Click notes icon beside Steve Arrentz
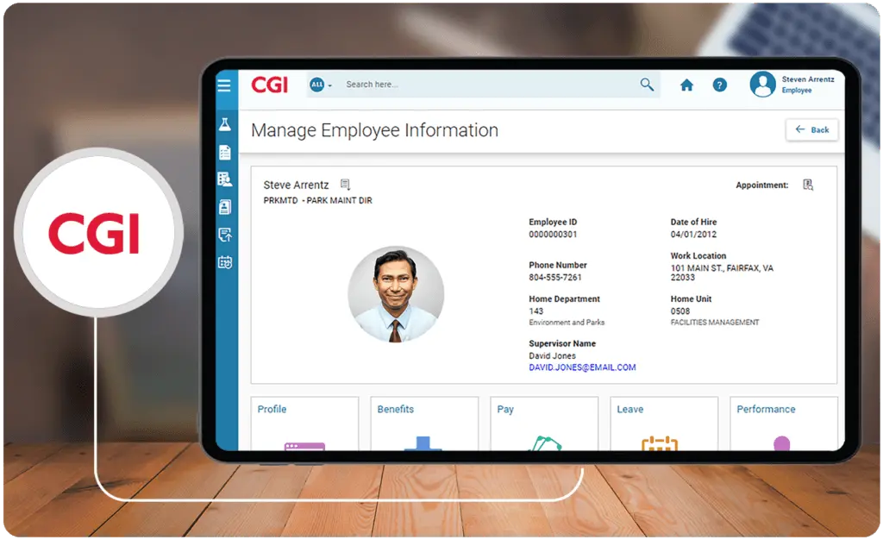 (345, 185)
